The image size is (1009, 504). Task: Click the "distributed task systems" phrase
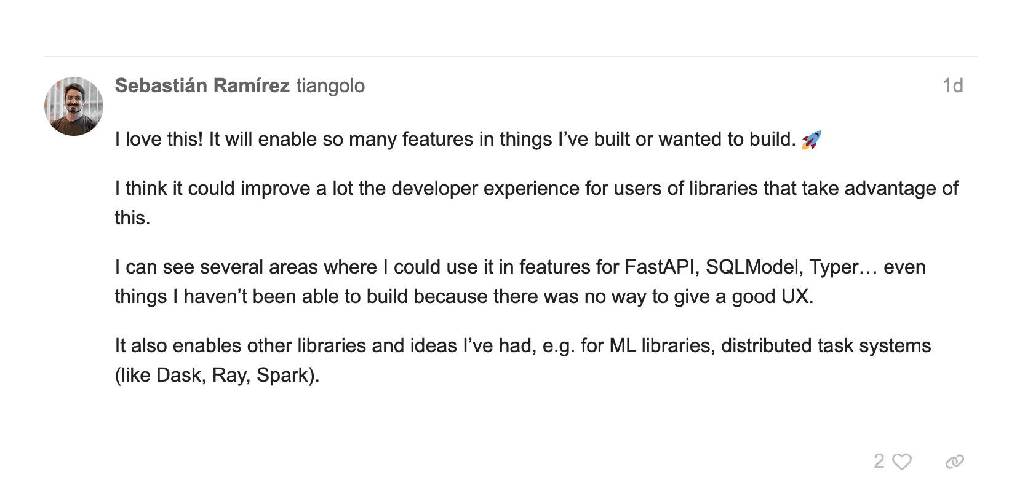click(x=826, y=346)
